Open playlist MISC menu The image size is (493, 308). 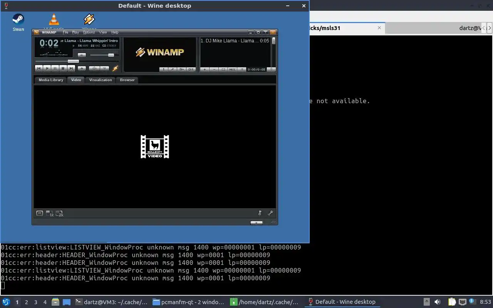[233, 69]
